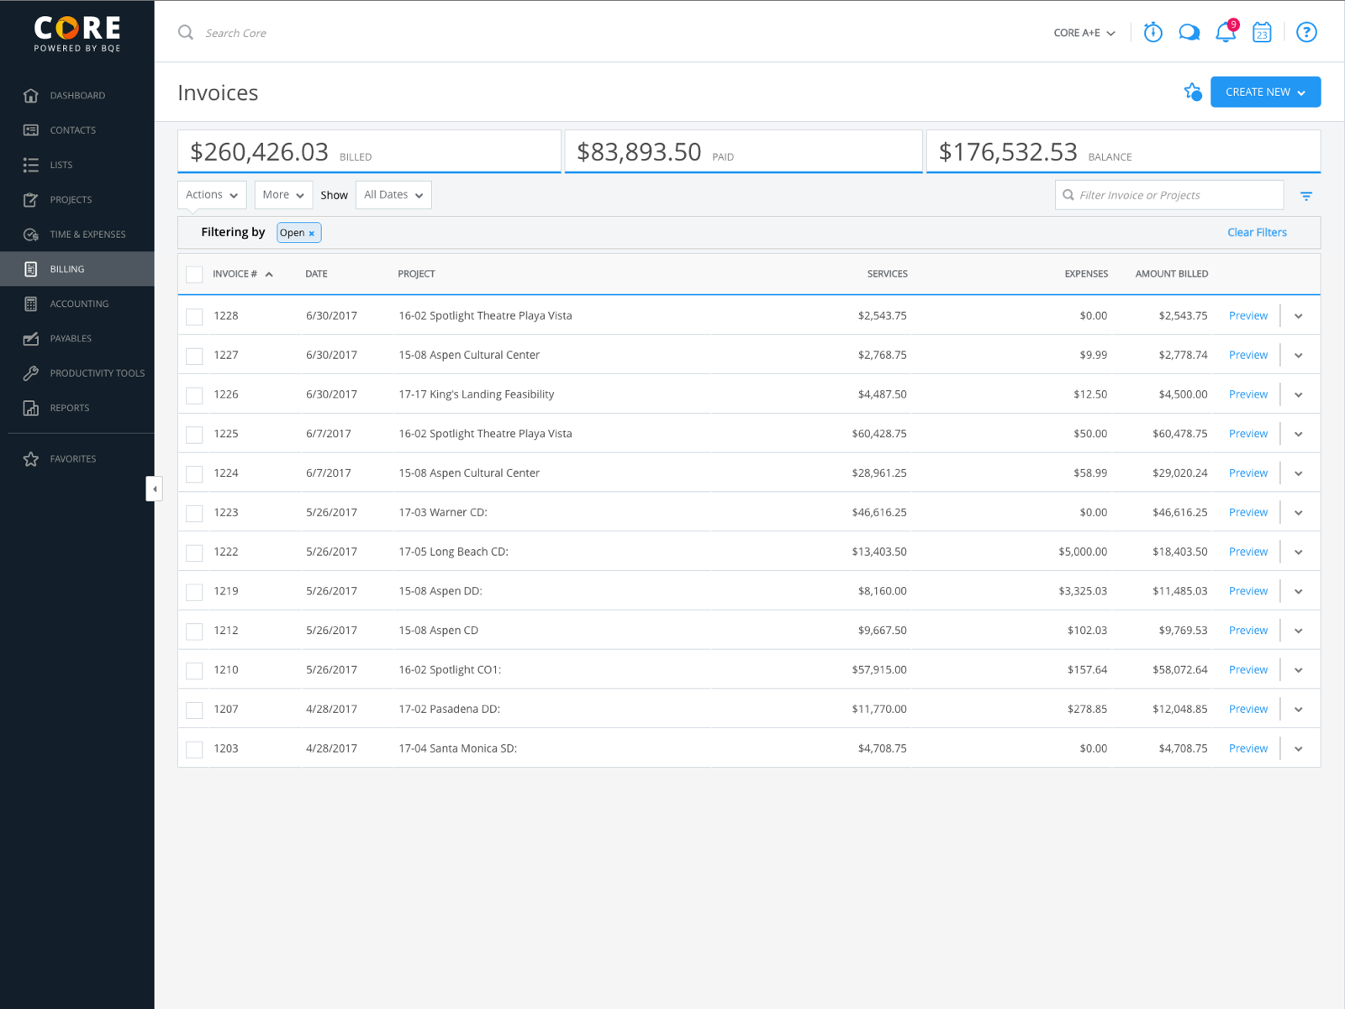This screenshot has width=1345, height=1009.
Task: Select checkbox for invoice 1228
Action: pos(194,316)
